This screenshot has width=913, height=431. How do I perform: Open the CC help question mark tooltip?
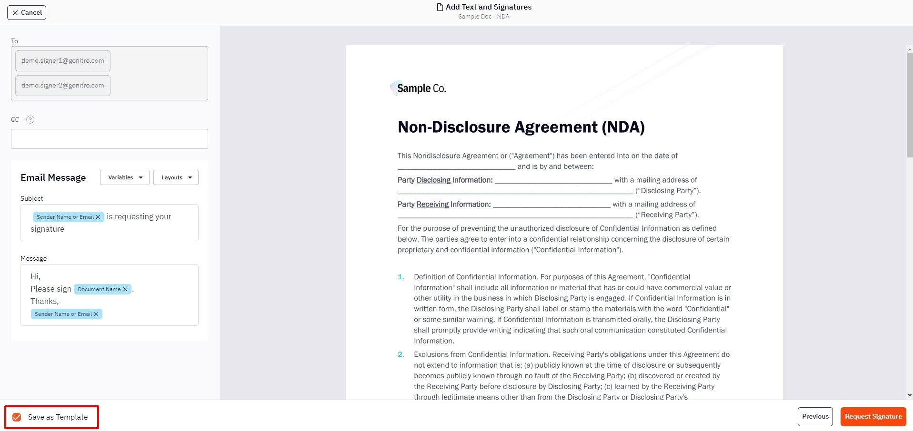pyautogui.click(x=30, y=119)
